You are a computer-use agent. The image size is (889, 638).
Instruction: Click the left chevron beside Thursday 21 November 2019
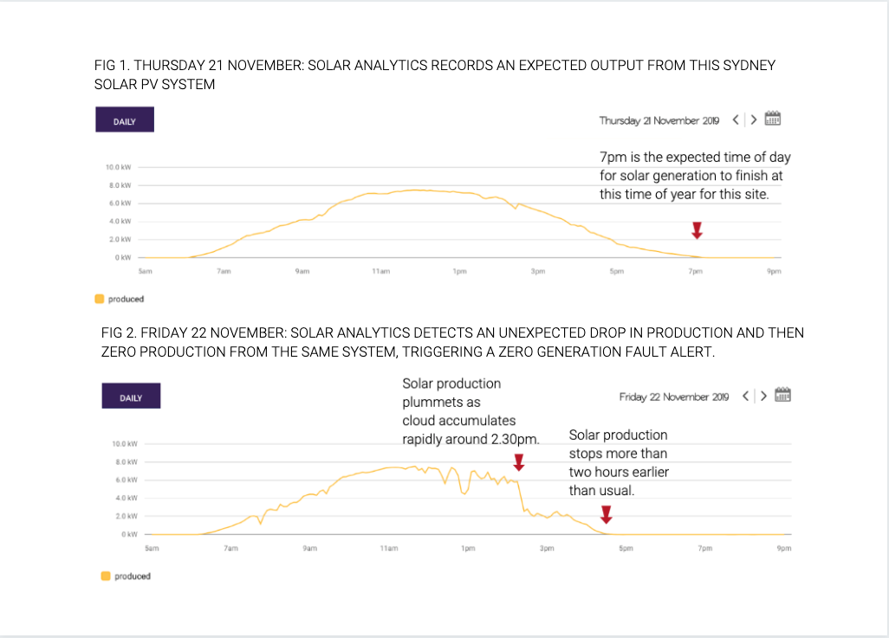tap(735, 119)
